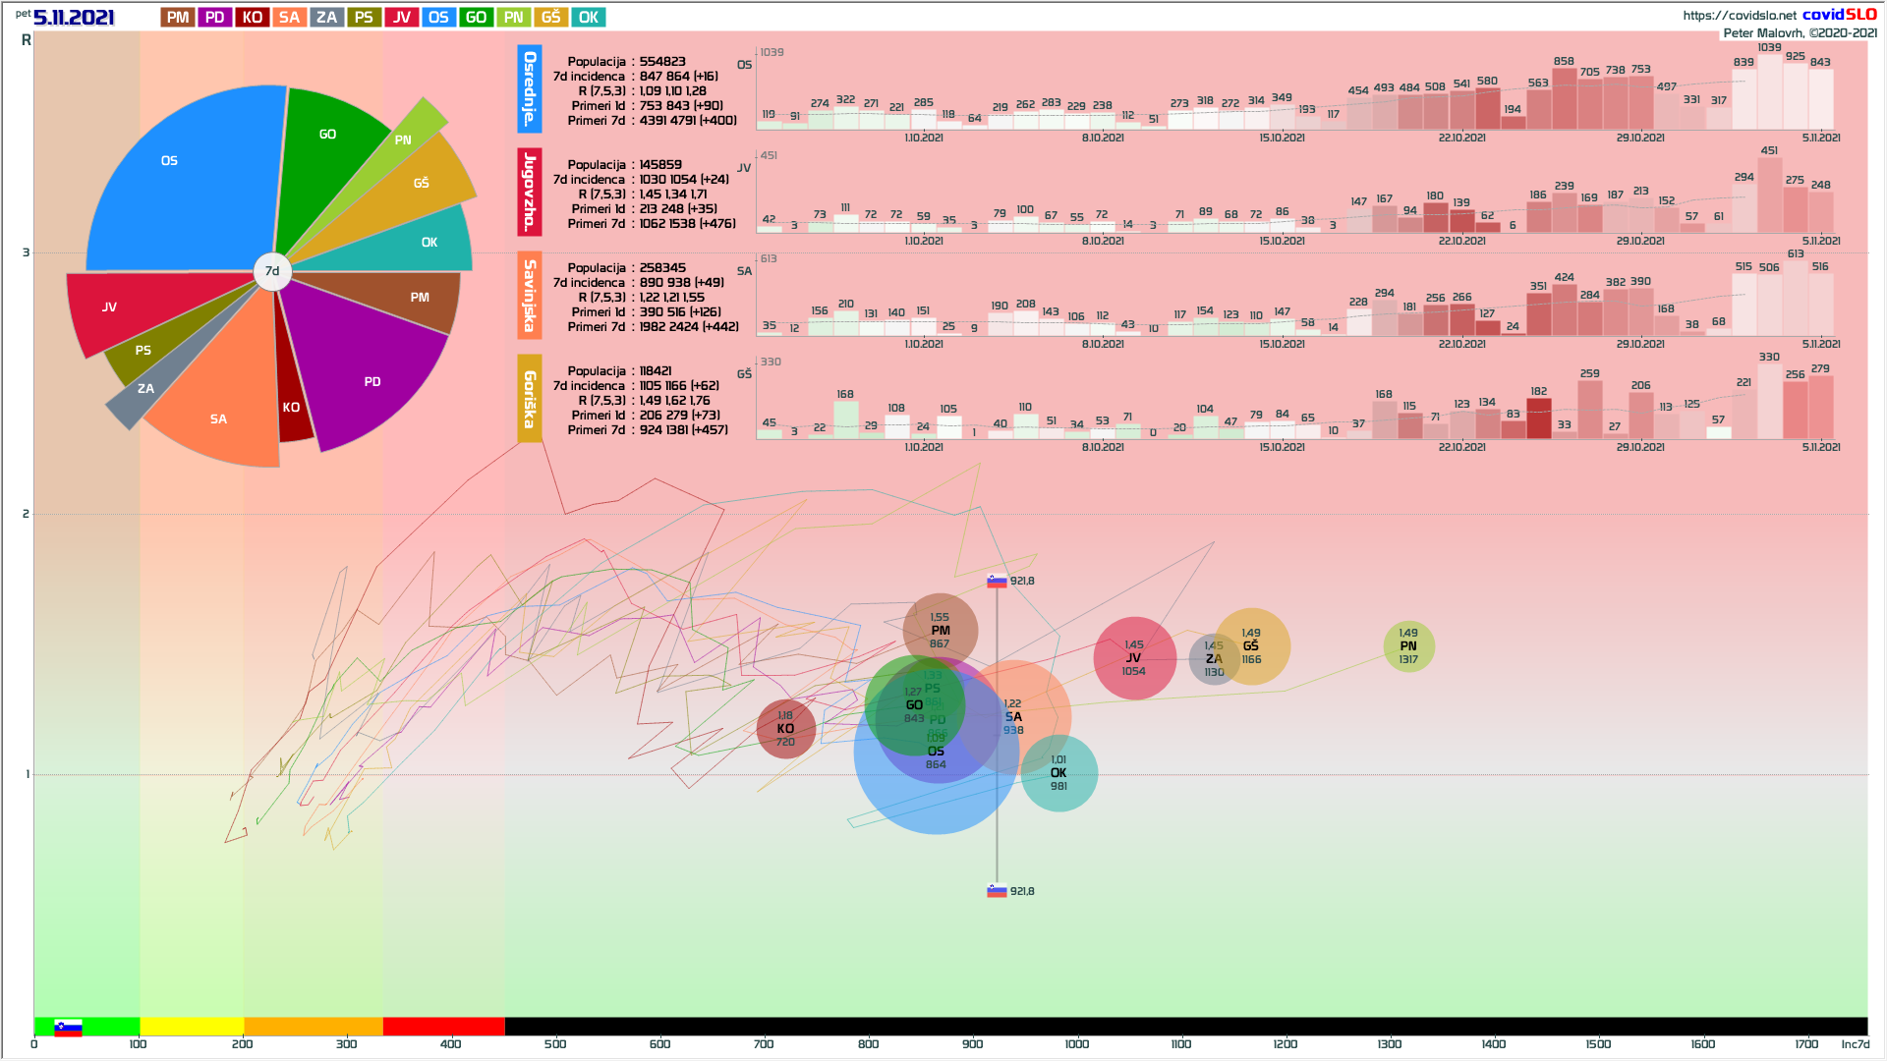Click the Goriška region vertical label

(530, 399)
